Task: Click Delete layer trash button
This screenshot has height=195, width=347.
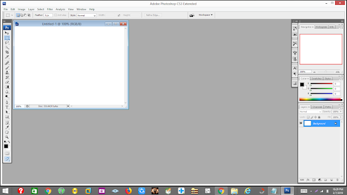Action: click(337, 180)
